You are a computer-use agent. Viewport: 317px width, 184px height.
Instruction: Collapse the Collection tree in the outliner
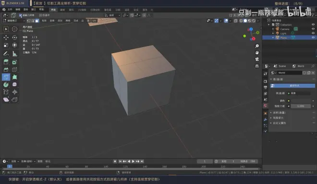269,24
